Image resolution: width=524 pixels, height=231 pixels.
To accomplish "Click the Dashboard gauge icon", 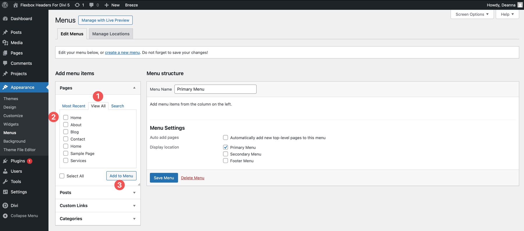I will [x=5, y=19].
